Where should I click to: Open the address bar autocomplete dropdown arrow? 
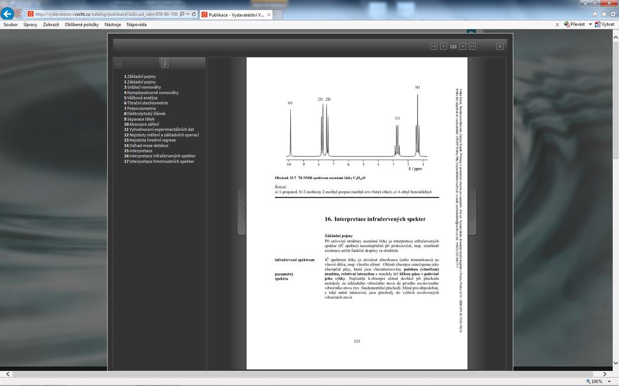[188, 14]
